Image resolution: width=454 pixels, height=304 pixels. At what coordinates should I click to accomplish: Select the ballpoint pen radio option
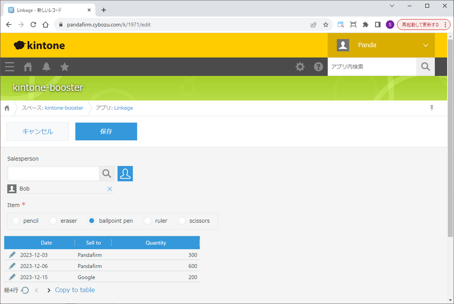(x=91, y=221)
